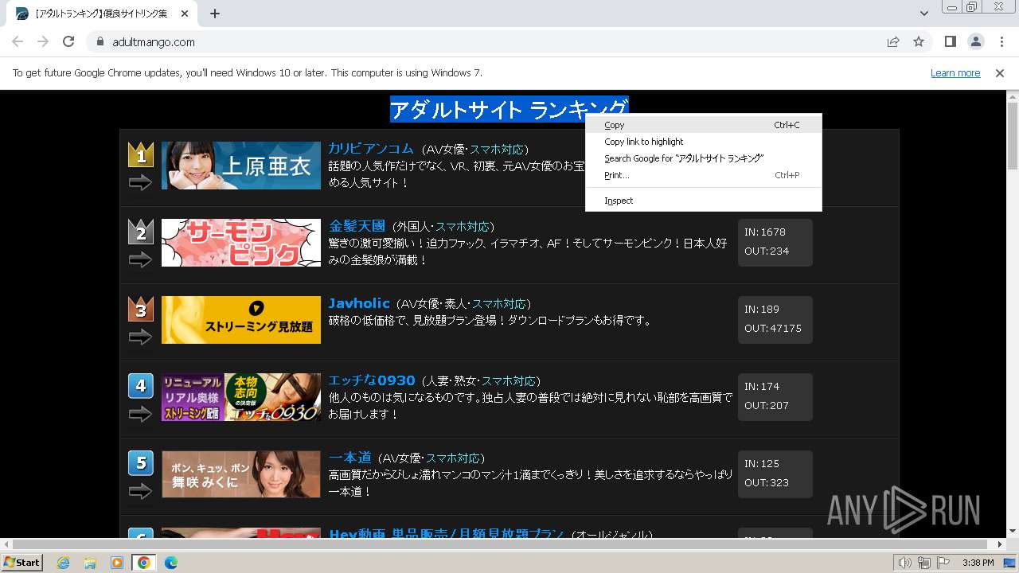Image resolution: width=1019 pixels, height=573 pixels.
Task: Click the 3:38 PM system clock
Action: (x=978, y=563)
